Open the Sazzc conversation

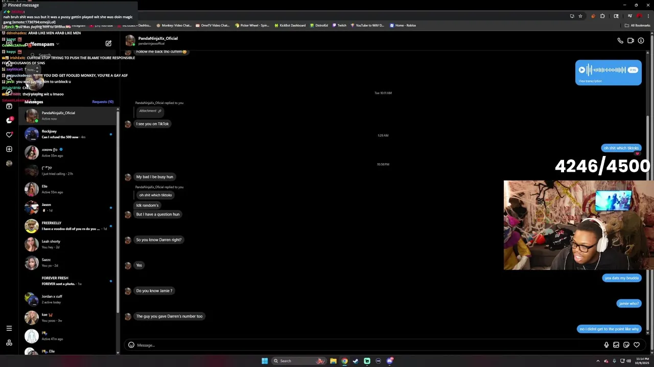(x=68, y=263)
